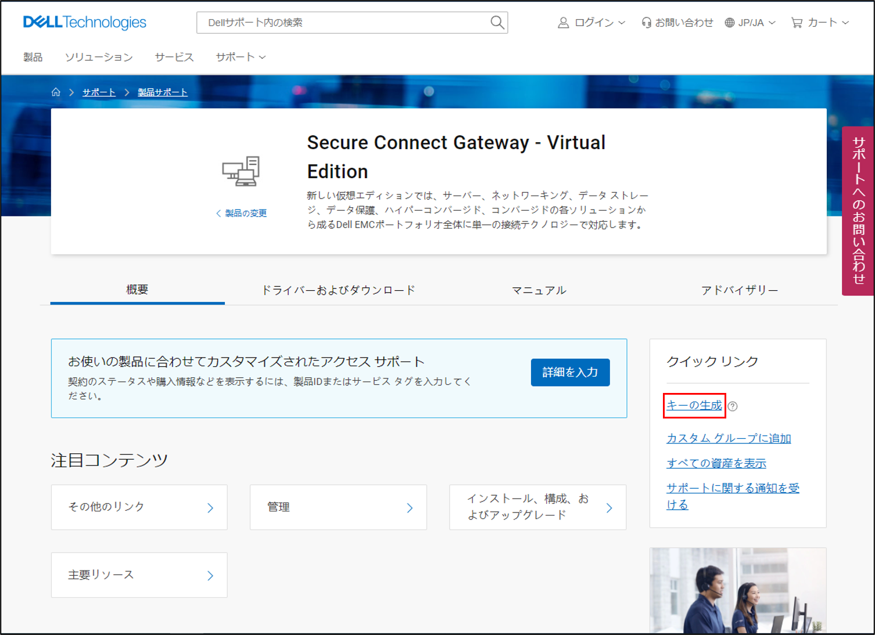Screen dimensions: 875x635
Task: Open the 管理 card
Action: point(338,507)
